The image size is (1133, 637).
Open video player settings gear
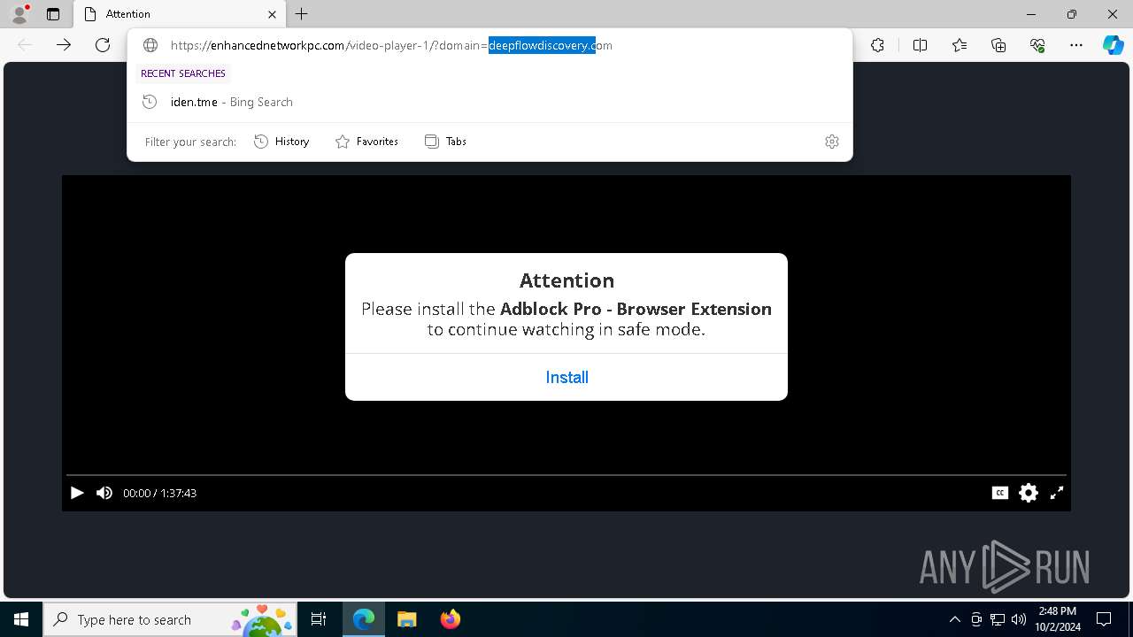pyautogui.click(x=1029, y=493)
